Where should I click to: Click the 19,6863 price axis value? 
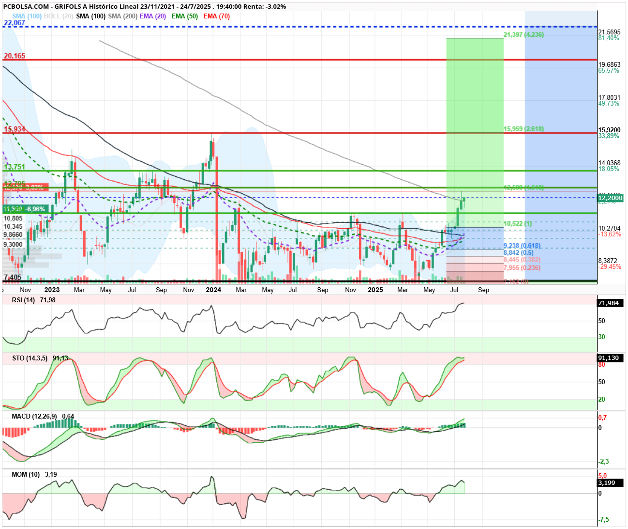coord(610,64)
